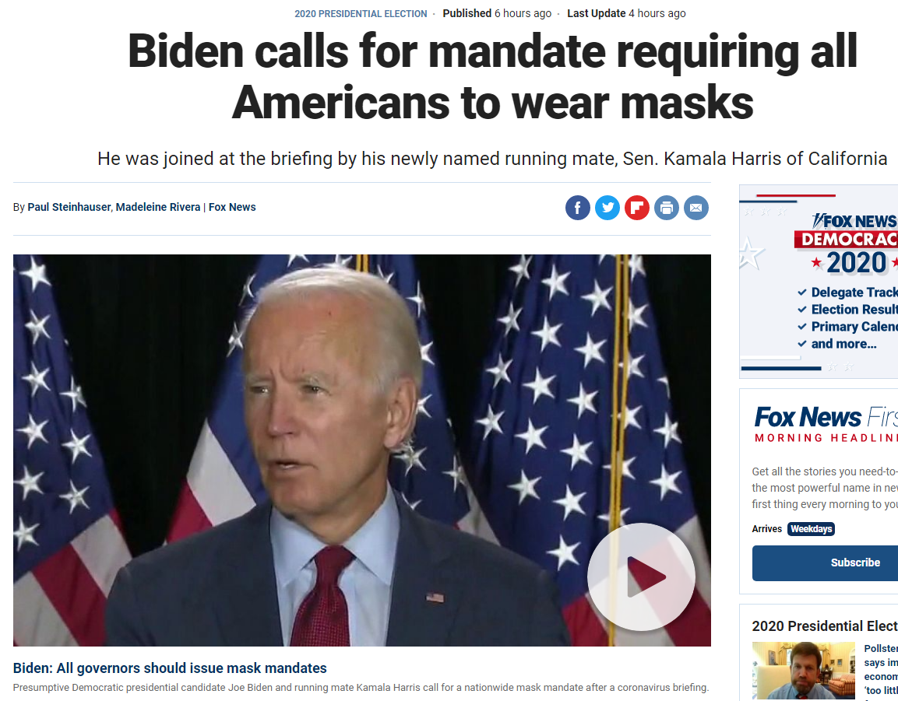Share on Flipboard red icon
The image size is (898, 701).
click(637, 207)
